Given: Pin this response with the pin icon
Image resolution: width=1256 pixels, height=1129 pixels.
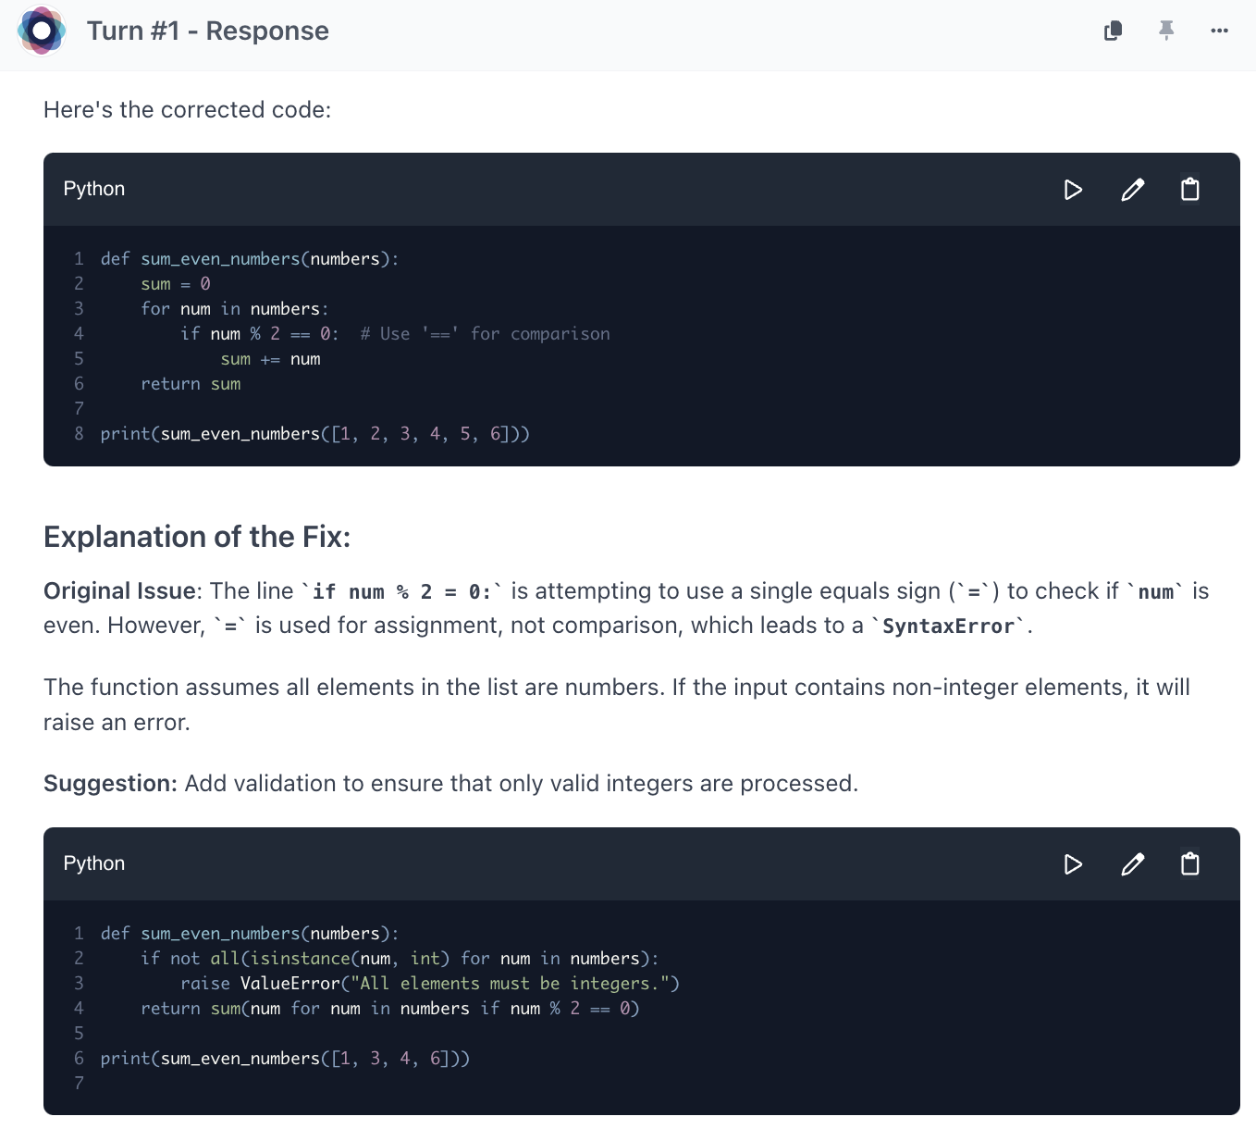Looking at the screenshot, I should [x=1166, y=31].
